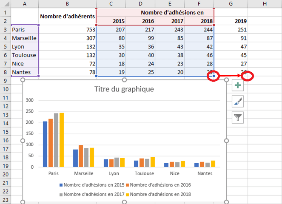Click the chart's top-middle resize handle
This screenshot has height=204, width=282.
click(124, 80)
